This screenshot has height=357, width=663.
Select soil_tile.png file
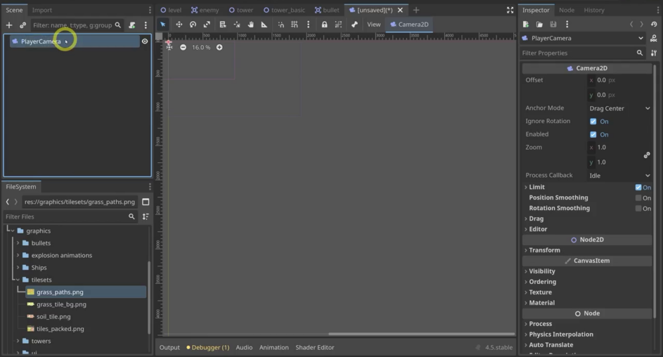coord(53,317)
